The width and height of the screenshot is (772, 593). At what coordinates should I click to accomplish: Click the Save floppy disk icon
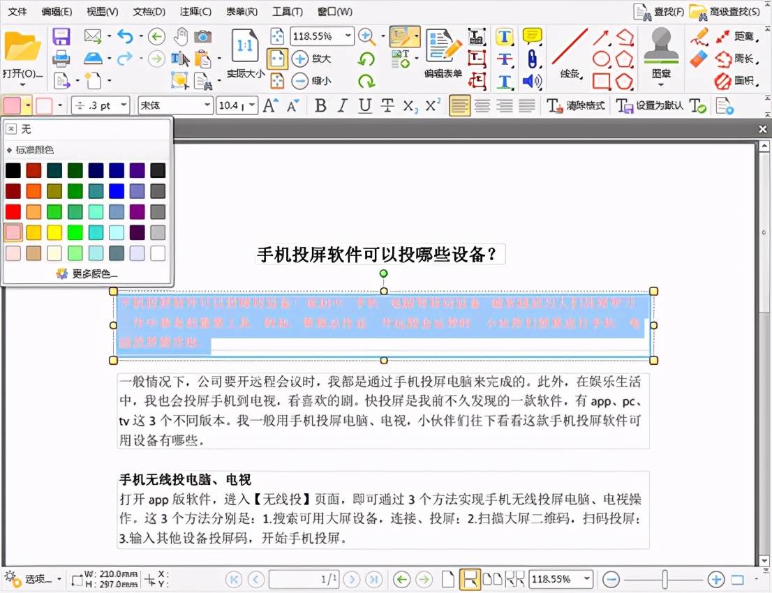tap(61, 37)
